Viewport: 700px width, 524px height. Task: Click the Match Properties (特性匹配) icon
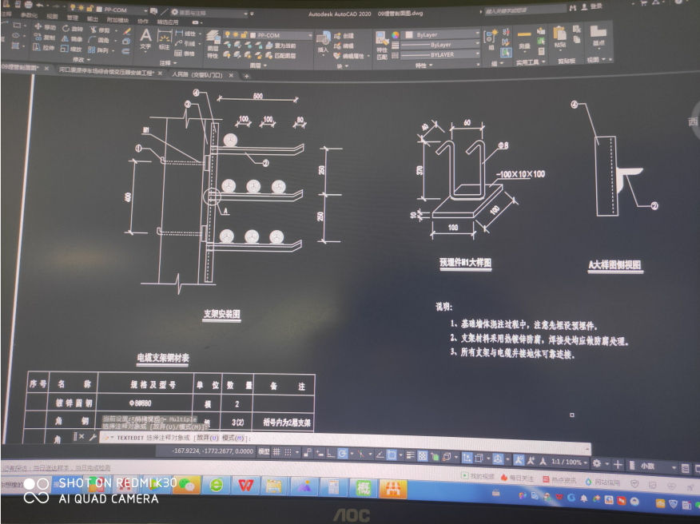click(382, 46)
